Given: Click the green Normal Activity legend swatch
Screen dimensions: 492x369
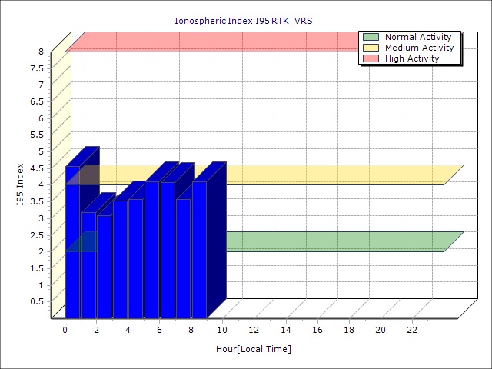Looking at the screenshot, I should pyautogui.click(x=371, y=37).
